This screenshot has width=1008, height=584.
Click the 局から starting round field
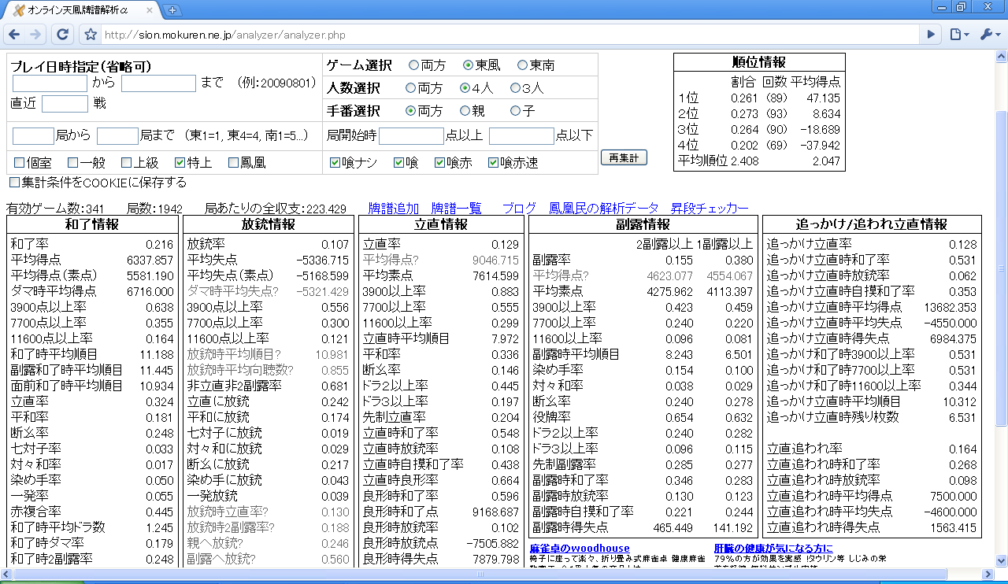(33, 136)
